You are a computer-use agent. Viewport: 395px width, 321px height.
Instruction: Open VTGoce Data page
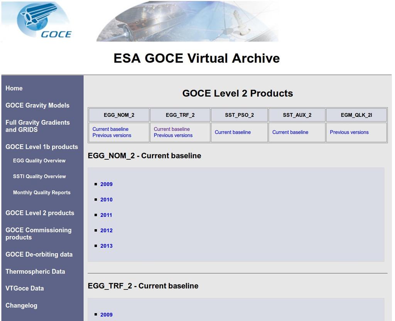24,288
